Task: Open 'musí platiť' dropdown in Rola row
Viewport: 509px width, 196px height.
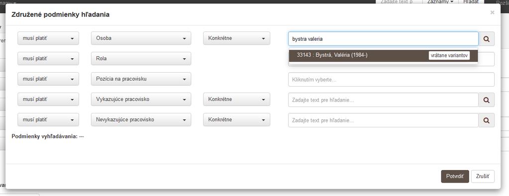Action: click(x=48, y=59)
